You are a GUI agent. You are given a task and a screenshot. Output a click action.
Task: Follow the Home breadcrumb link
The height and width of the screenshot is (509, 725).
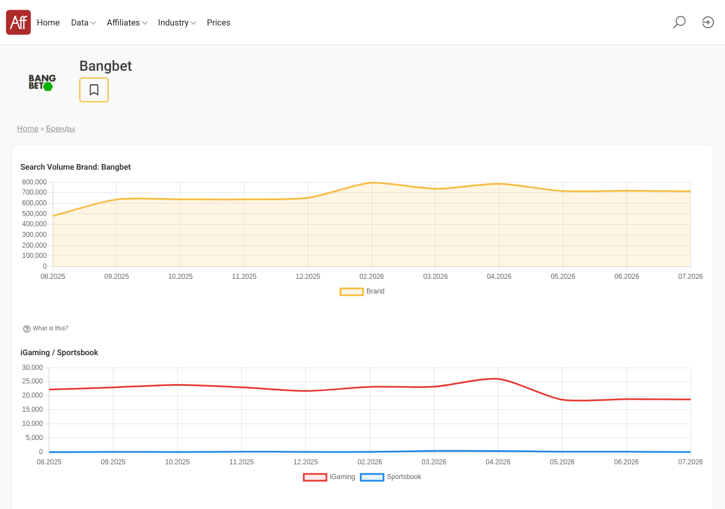[x=28, y=128]
